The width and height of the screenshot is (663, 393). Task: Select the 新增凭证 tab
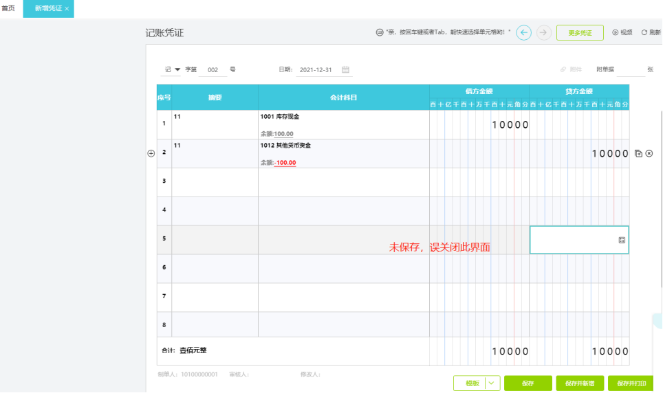pyautogui.click(x=48, y=8)
